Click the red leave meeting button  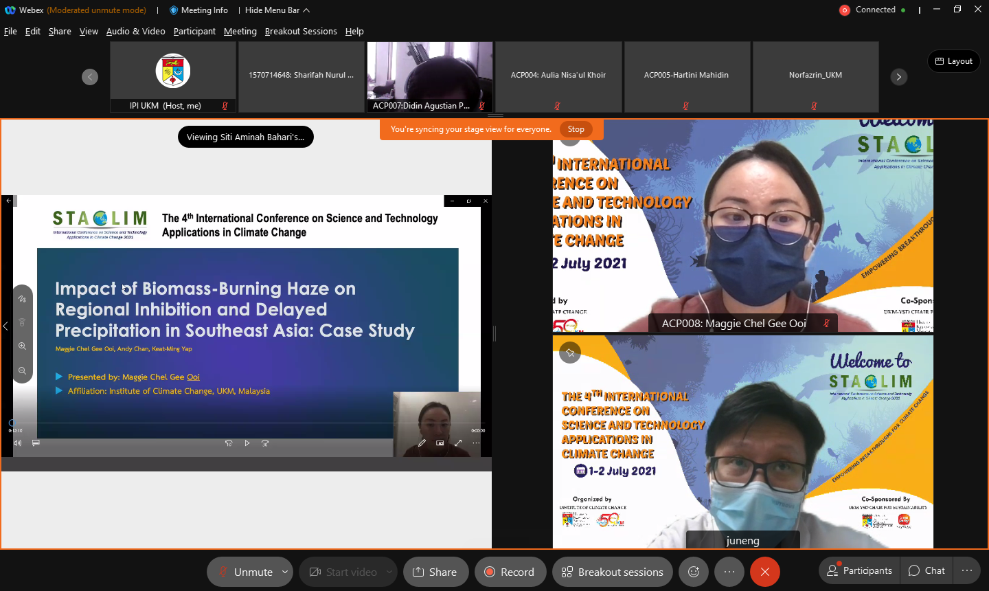pyautogui.click(x=764, y=572)
